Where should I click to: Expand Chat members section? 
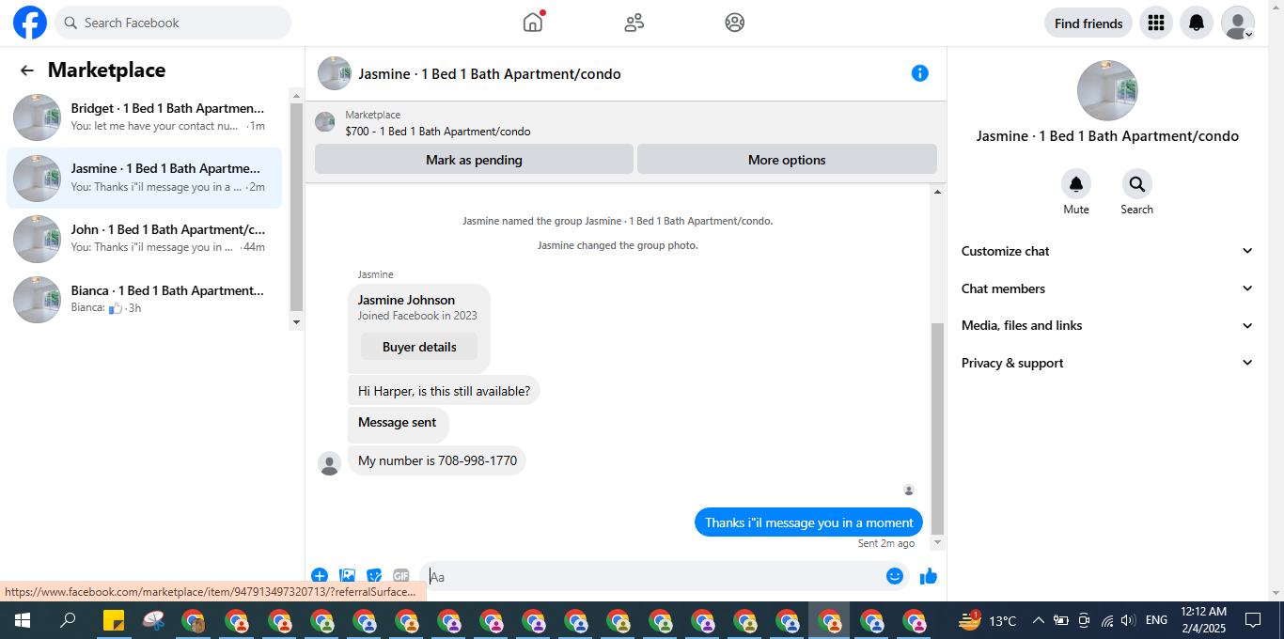click(x=1107, y=288)
